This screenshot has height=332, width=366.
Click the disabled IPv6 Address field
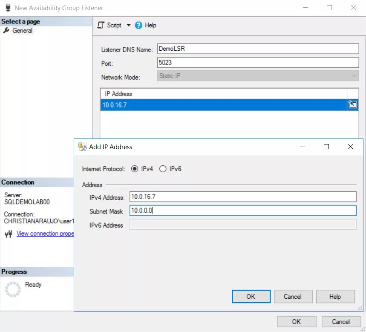click(243, 225)
